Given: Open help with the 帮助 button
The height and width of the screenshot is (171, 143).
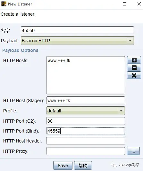Looking at the screenshot, I should point(83,166).
